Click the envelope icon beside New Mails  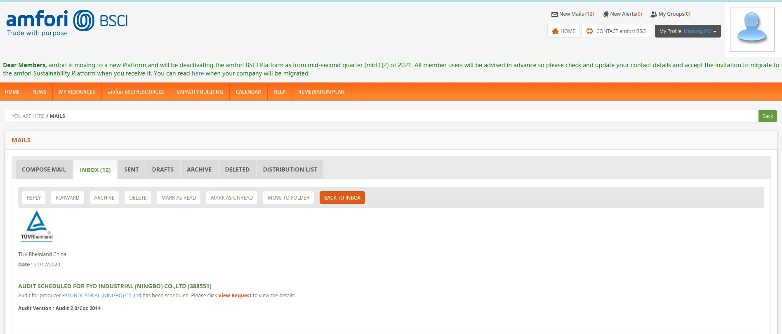[x=554, y=14]
